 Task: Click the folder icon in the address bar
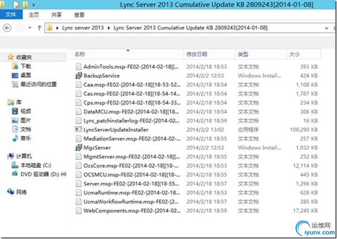[x=50, y=28]
